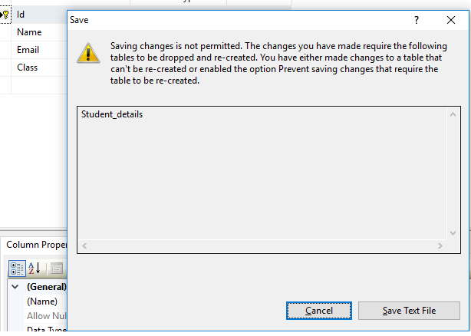
Task: Click the list's scroll down arrow
Action: 453,233
